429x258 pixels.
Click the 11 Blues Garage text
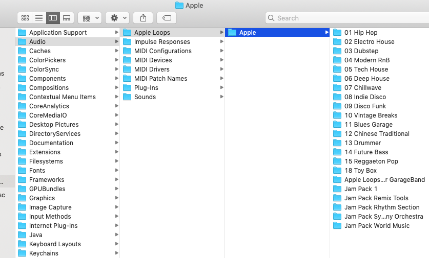(369, 125)
